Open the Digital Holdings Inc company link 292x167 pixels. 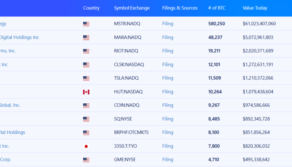coord(19,38)
